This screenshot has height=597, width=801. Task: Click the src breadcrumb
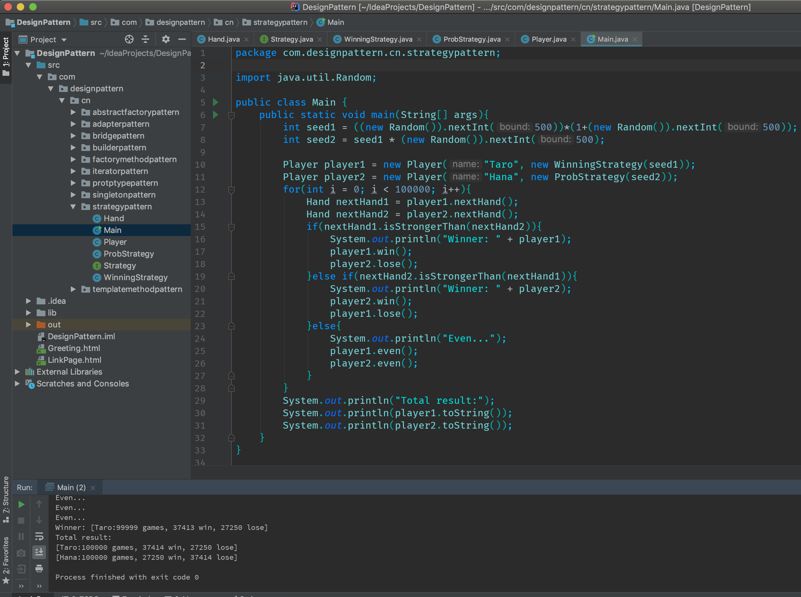click(x=91, y=22)
